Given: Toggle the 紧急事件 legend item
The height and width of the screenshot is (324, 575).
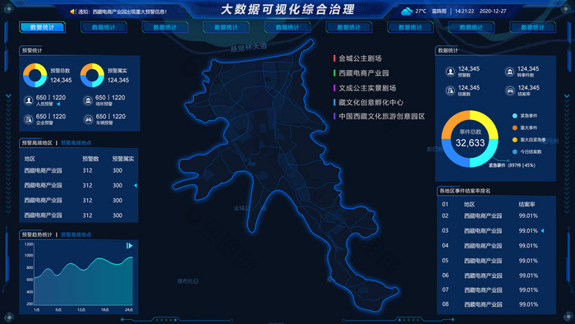Looking at the screenshot, I should coord(526,116).
